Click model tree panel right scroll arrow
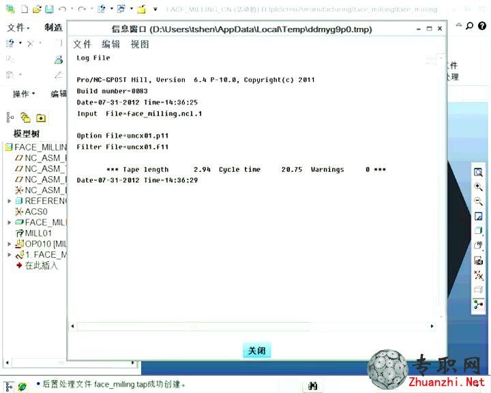 (x=133, y=363)
